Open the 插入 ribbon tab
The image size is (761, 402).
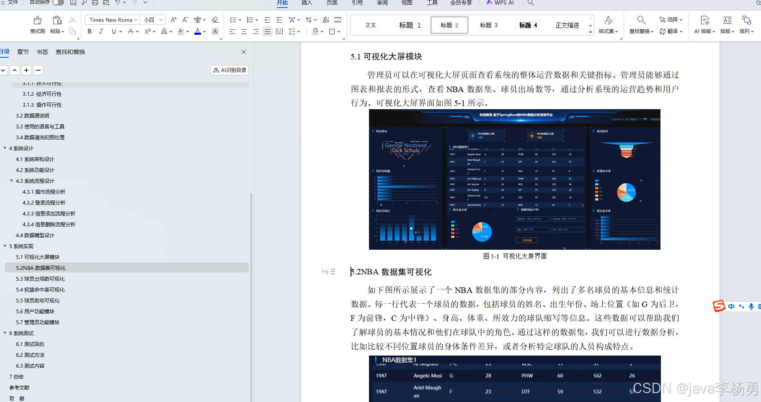click(x=307, y=3)
